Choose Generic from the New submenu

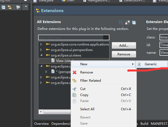pos(151,64)
